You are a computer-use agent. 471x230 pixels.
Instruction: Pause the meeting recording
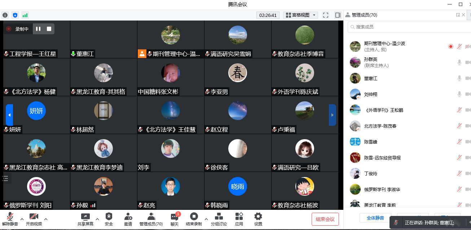pyautogui.click(x=38, y=29)
